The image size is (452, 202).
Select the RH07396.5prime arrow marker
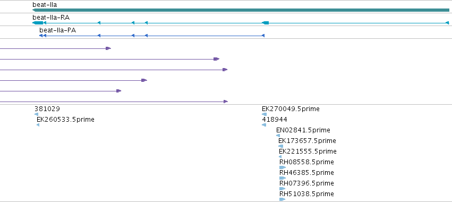click(x=283, y=189)
